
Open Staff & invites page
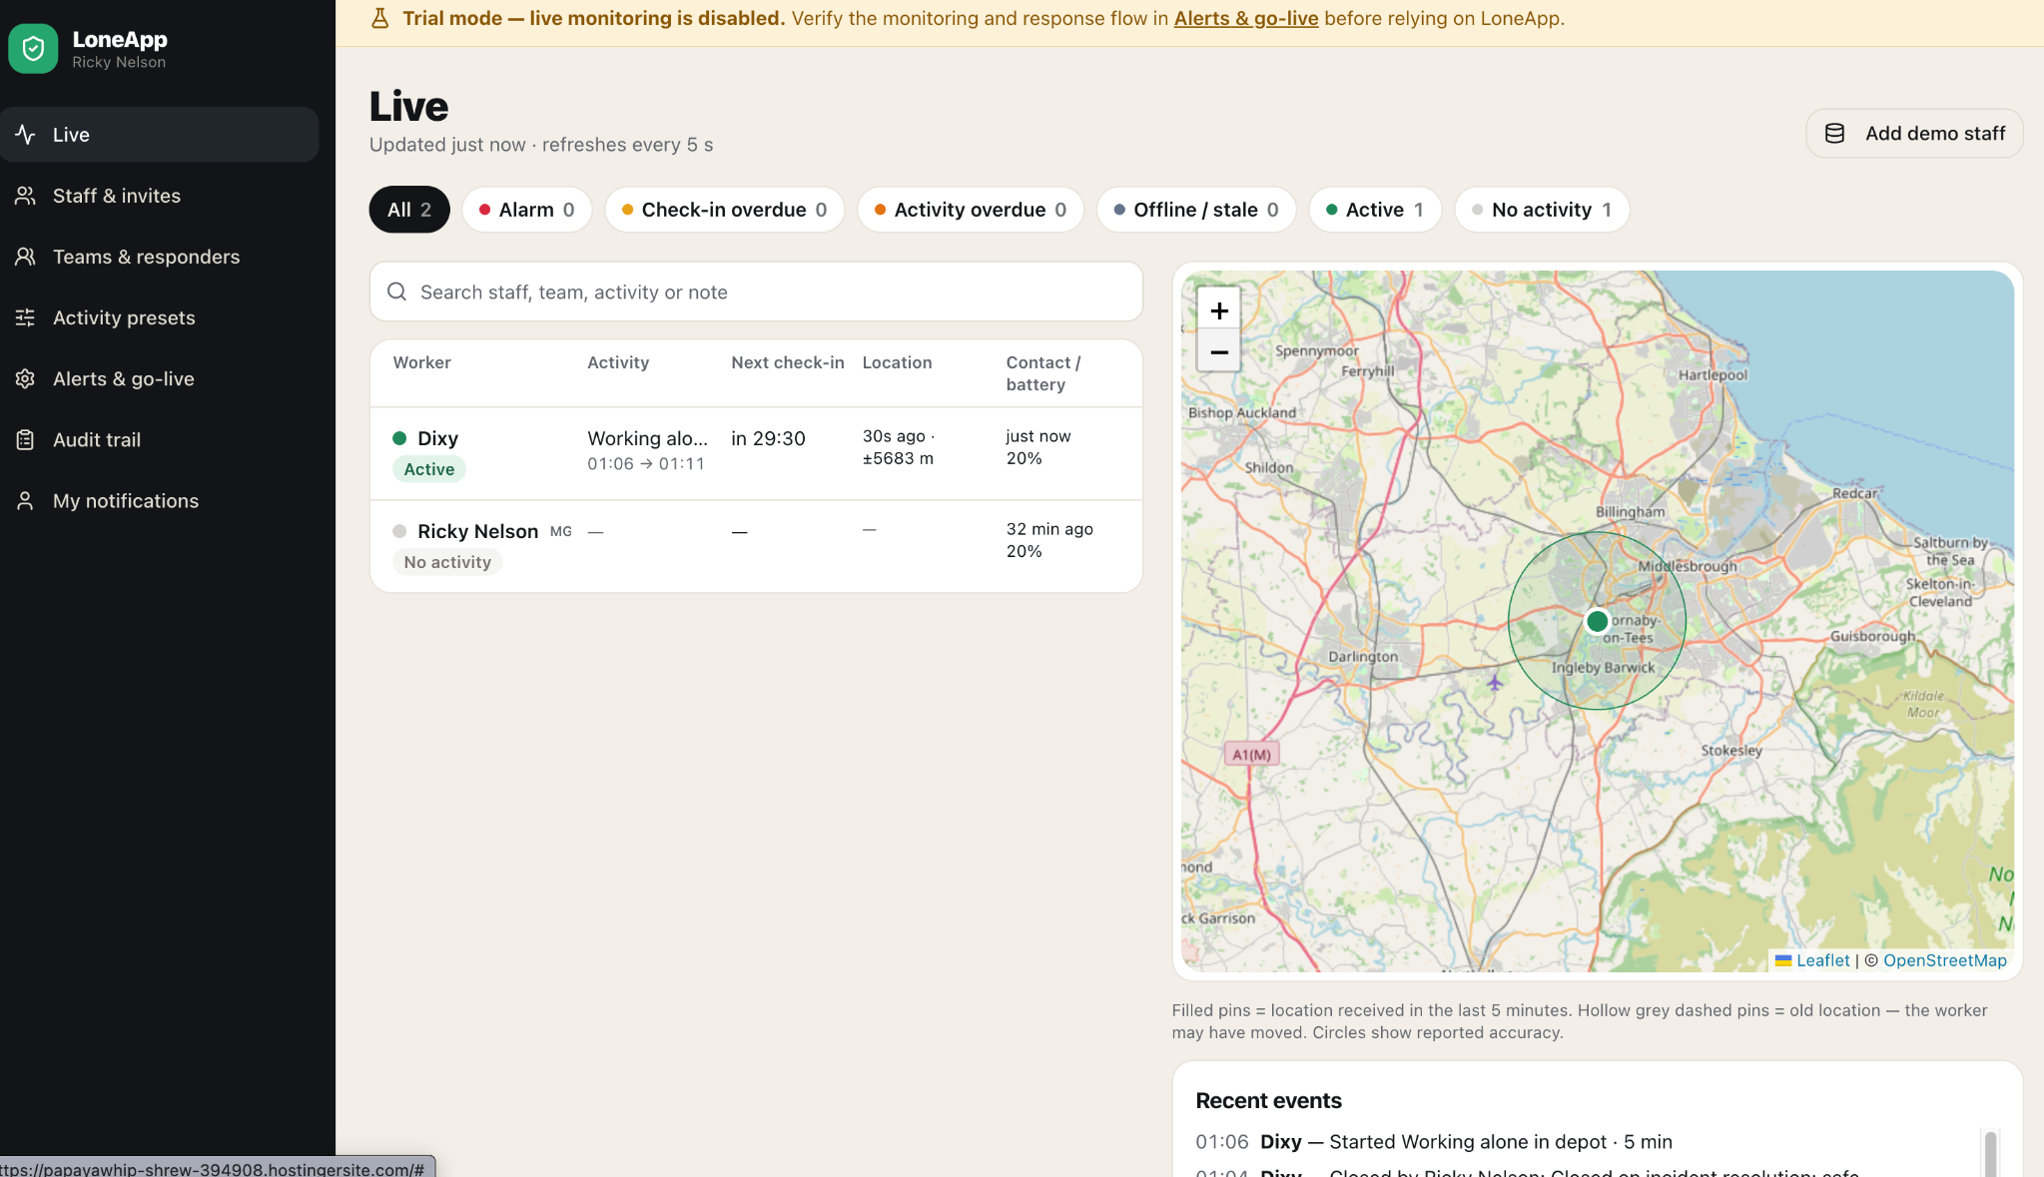point(160,196)
